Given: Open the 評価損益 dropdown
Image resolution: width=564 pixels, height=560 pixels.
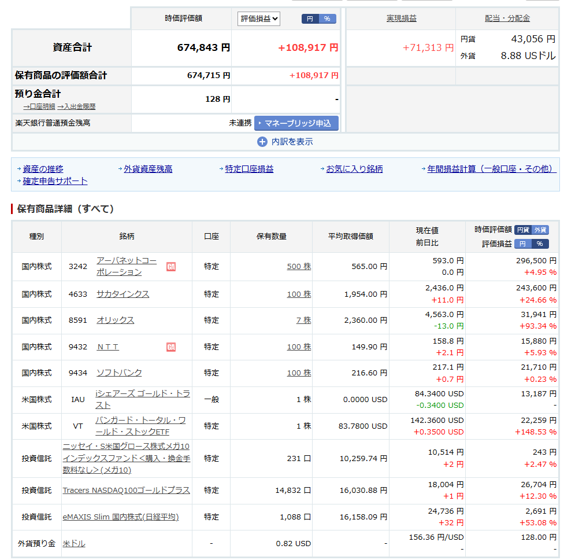Looking at the screenshot, I should (259, 19).
